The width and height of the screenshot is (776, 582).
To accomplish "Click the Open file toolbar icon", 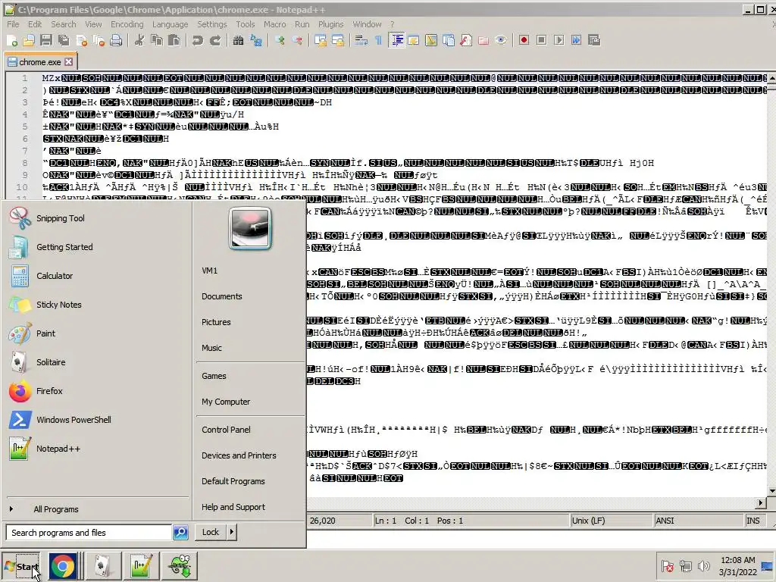I will click(x=30, y=41).
